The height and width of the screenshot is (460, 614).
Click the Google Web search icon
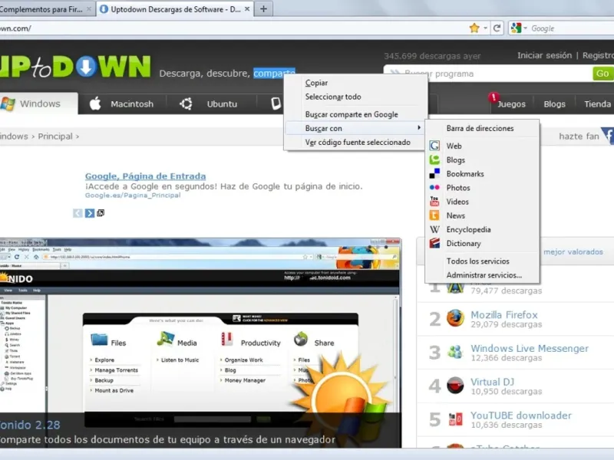tap(434, 146)
